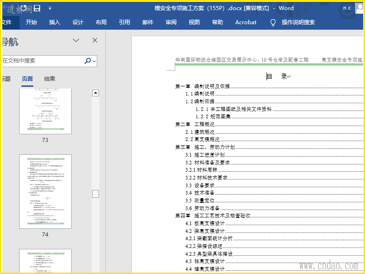Click TOC entry 2.2 高支模概况

click(202, 140)
